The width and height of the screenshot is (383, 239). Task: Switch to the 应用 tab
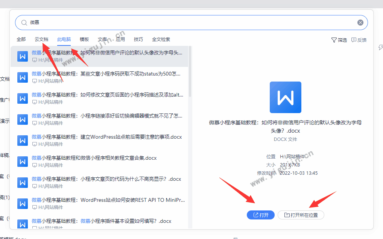[x=120, y=39]
